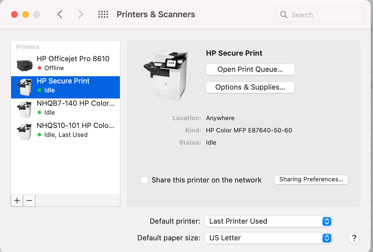
Task: Click the HP Officejet Pro 8610 printer icon
Action: pos(24,65)
